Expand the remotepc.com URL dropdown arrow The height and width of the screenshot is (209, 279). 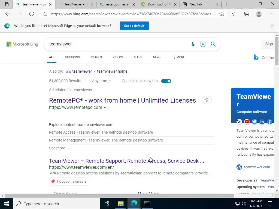[105, 108]
